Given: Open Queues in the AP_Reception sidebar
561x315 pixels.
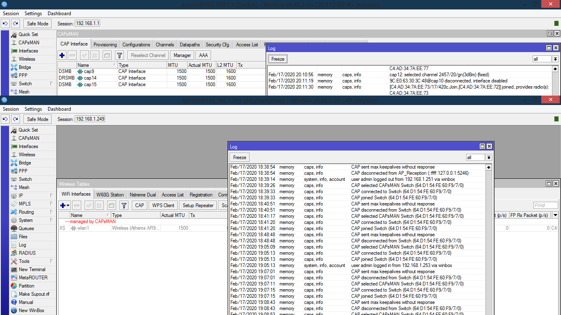Looking at the screenshot, I should (26, 228).
